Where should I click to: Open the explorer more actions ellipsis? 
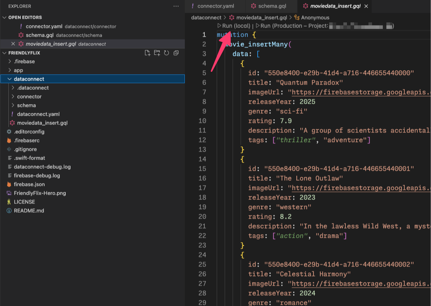coord(176,6)
